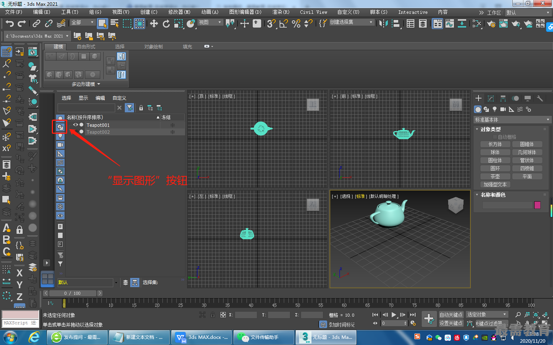This screenshot has width=553, height=345.
Task: Choose the Rectangular Selection Region tool
Action: (127, 23)
